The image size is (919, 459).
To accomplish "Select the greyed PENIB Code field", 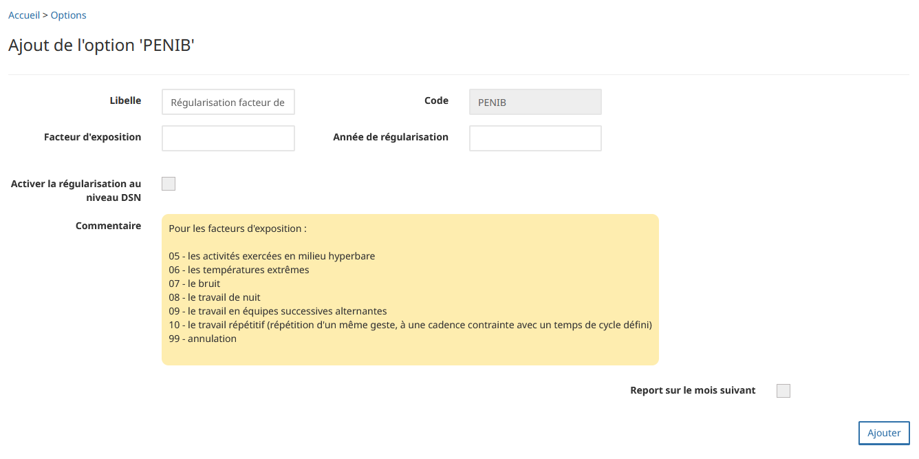I will (535, 102).
